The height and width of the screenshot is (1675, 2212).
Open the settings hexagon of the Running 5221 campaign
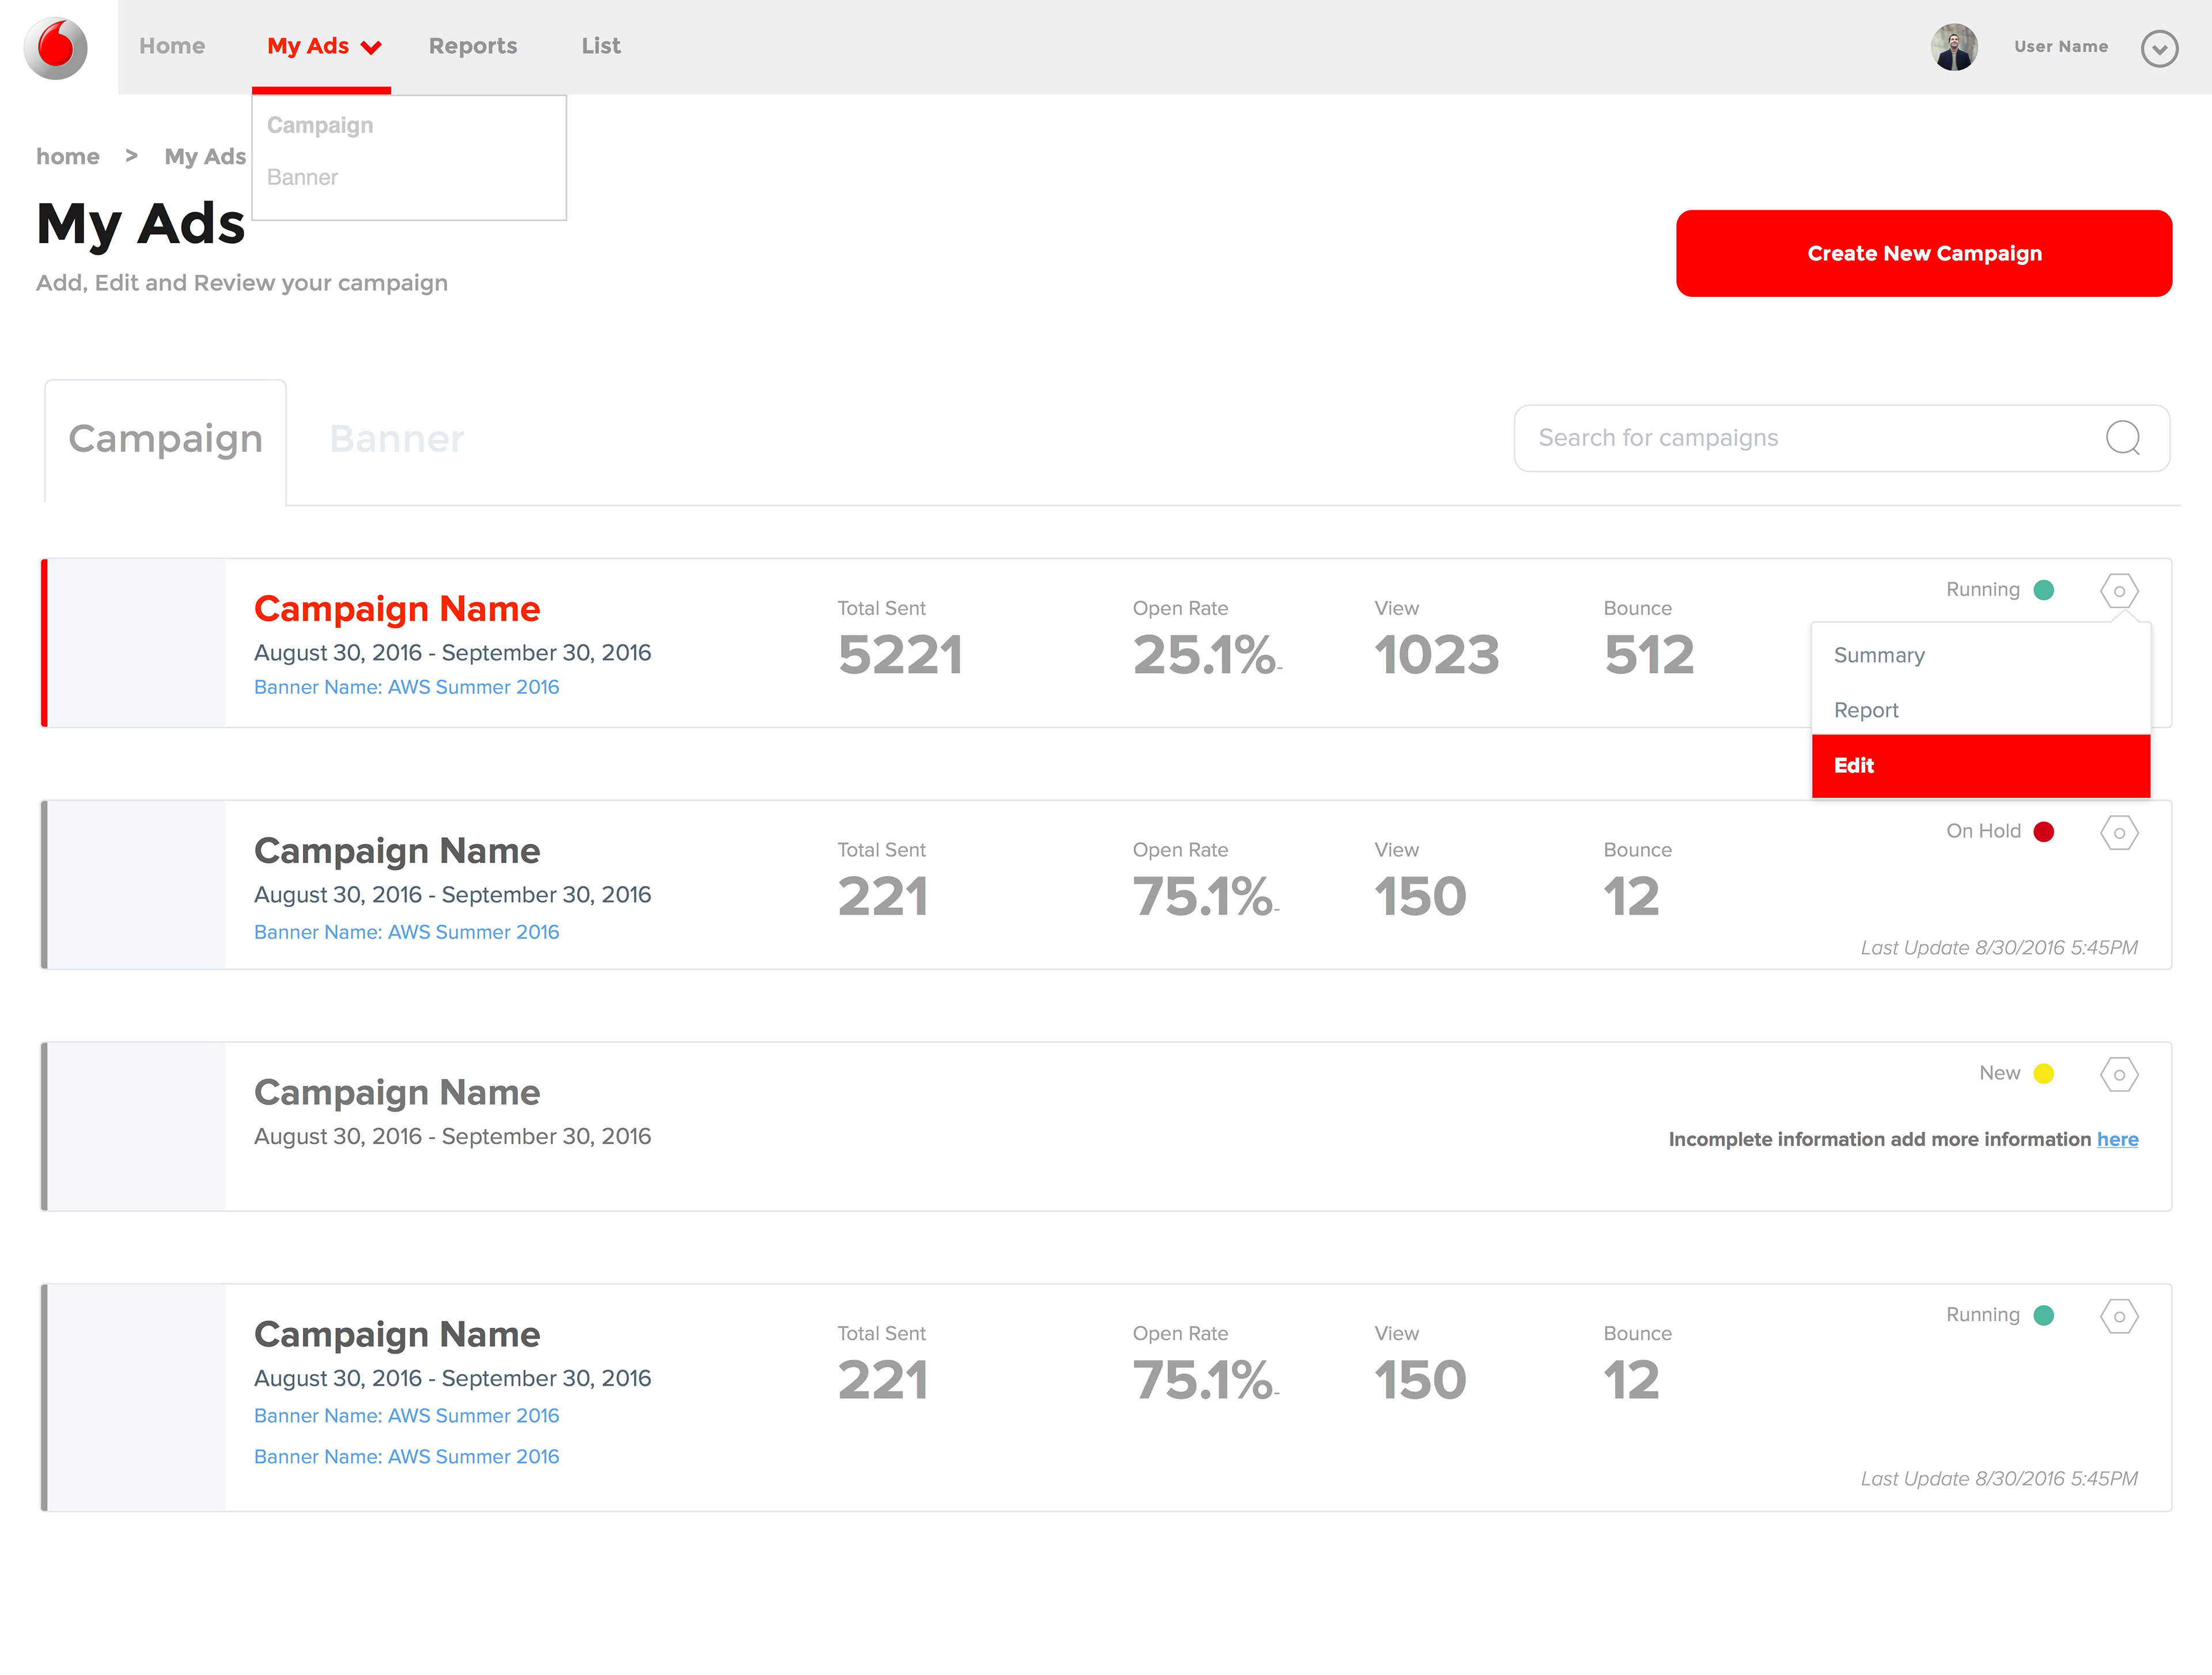pyautogui.click(x=2118, y=591)
